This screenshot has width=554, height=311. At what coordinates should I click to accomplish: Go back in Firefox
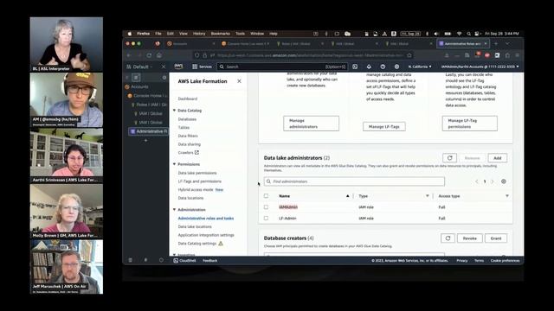click(x=129, y=55)
